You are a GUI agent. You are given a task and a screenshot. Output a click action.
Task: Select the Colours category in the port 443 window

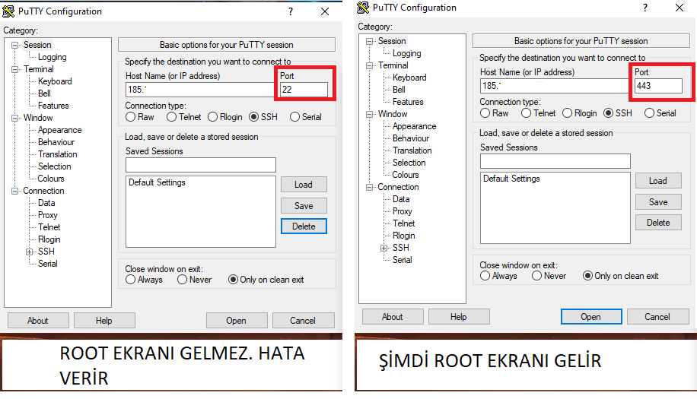tap(406, 175)
